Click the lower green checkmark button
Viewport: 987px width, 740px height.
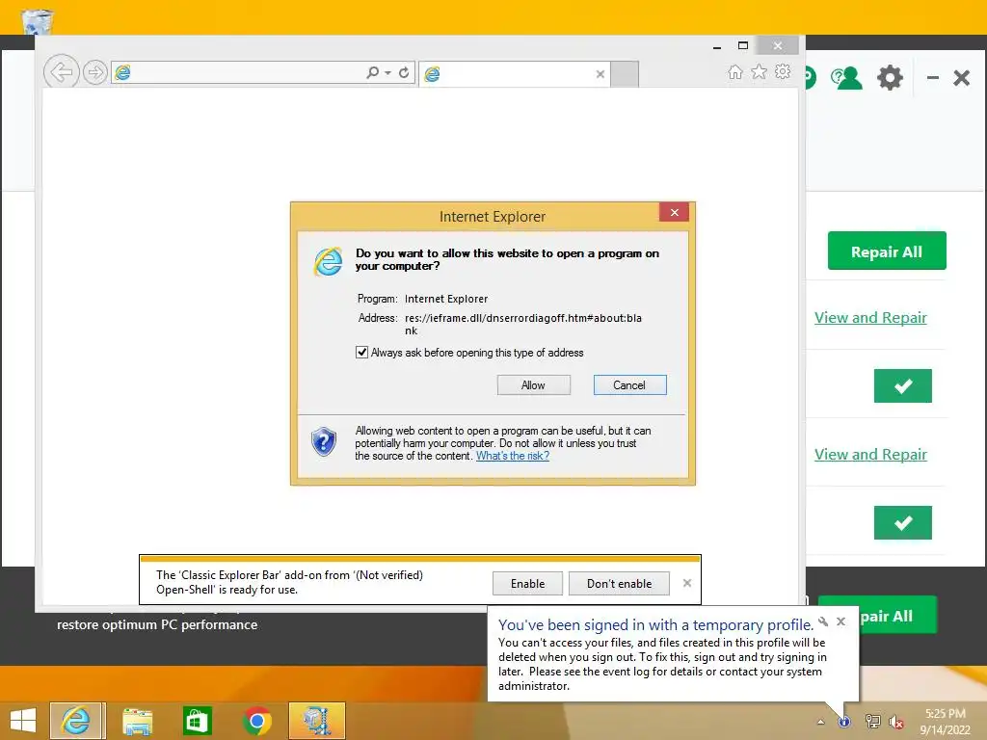pos(902,523)
